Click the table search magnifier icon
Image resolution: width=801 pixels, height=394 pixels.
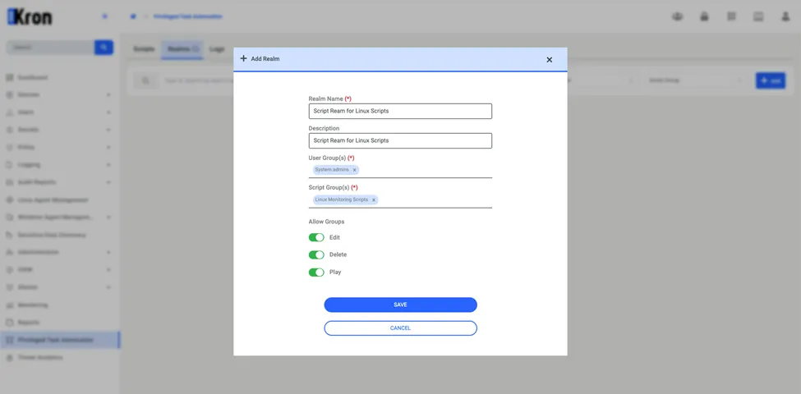(146, 80)
